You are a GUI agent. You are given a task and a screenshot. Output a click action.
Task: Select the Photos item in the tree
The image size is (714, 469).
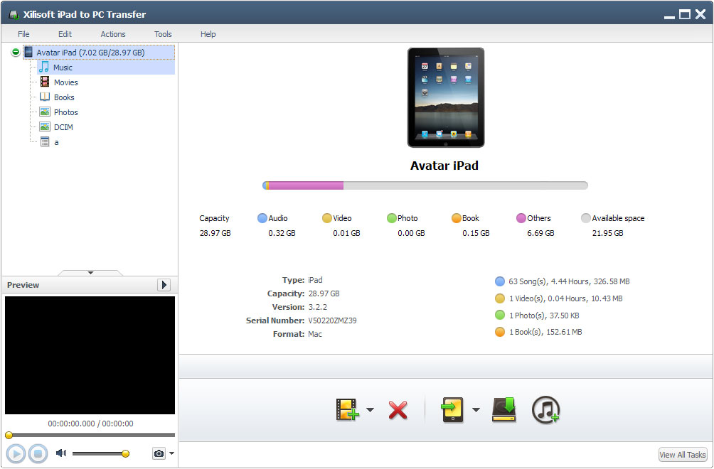click(66, 112)
